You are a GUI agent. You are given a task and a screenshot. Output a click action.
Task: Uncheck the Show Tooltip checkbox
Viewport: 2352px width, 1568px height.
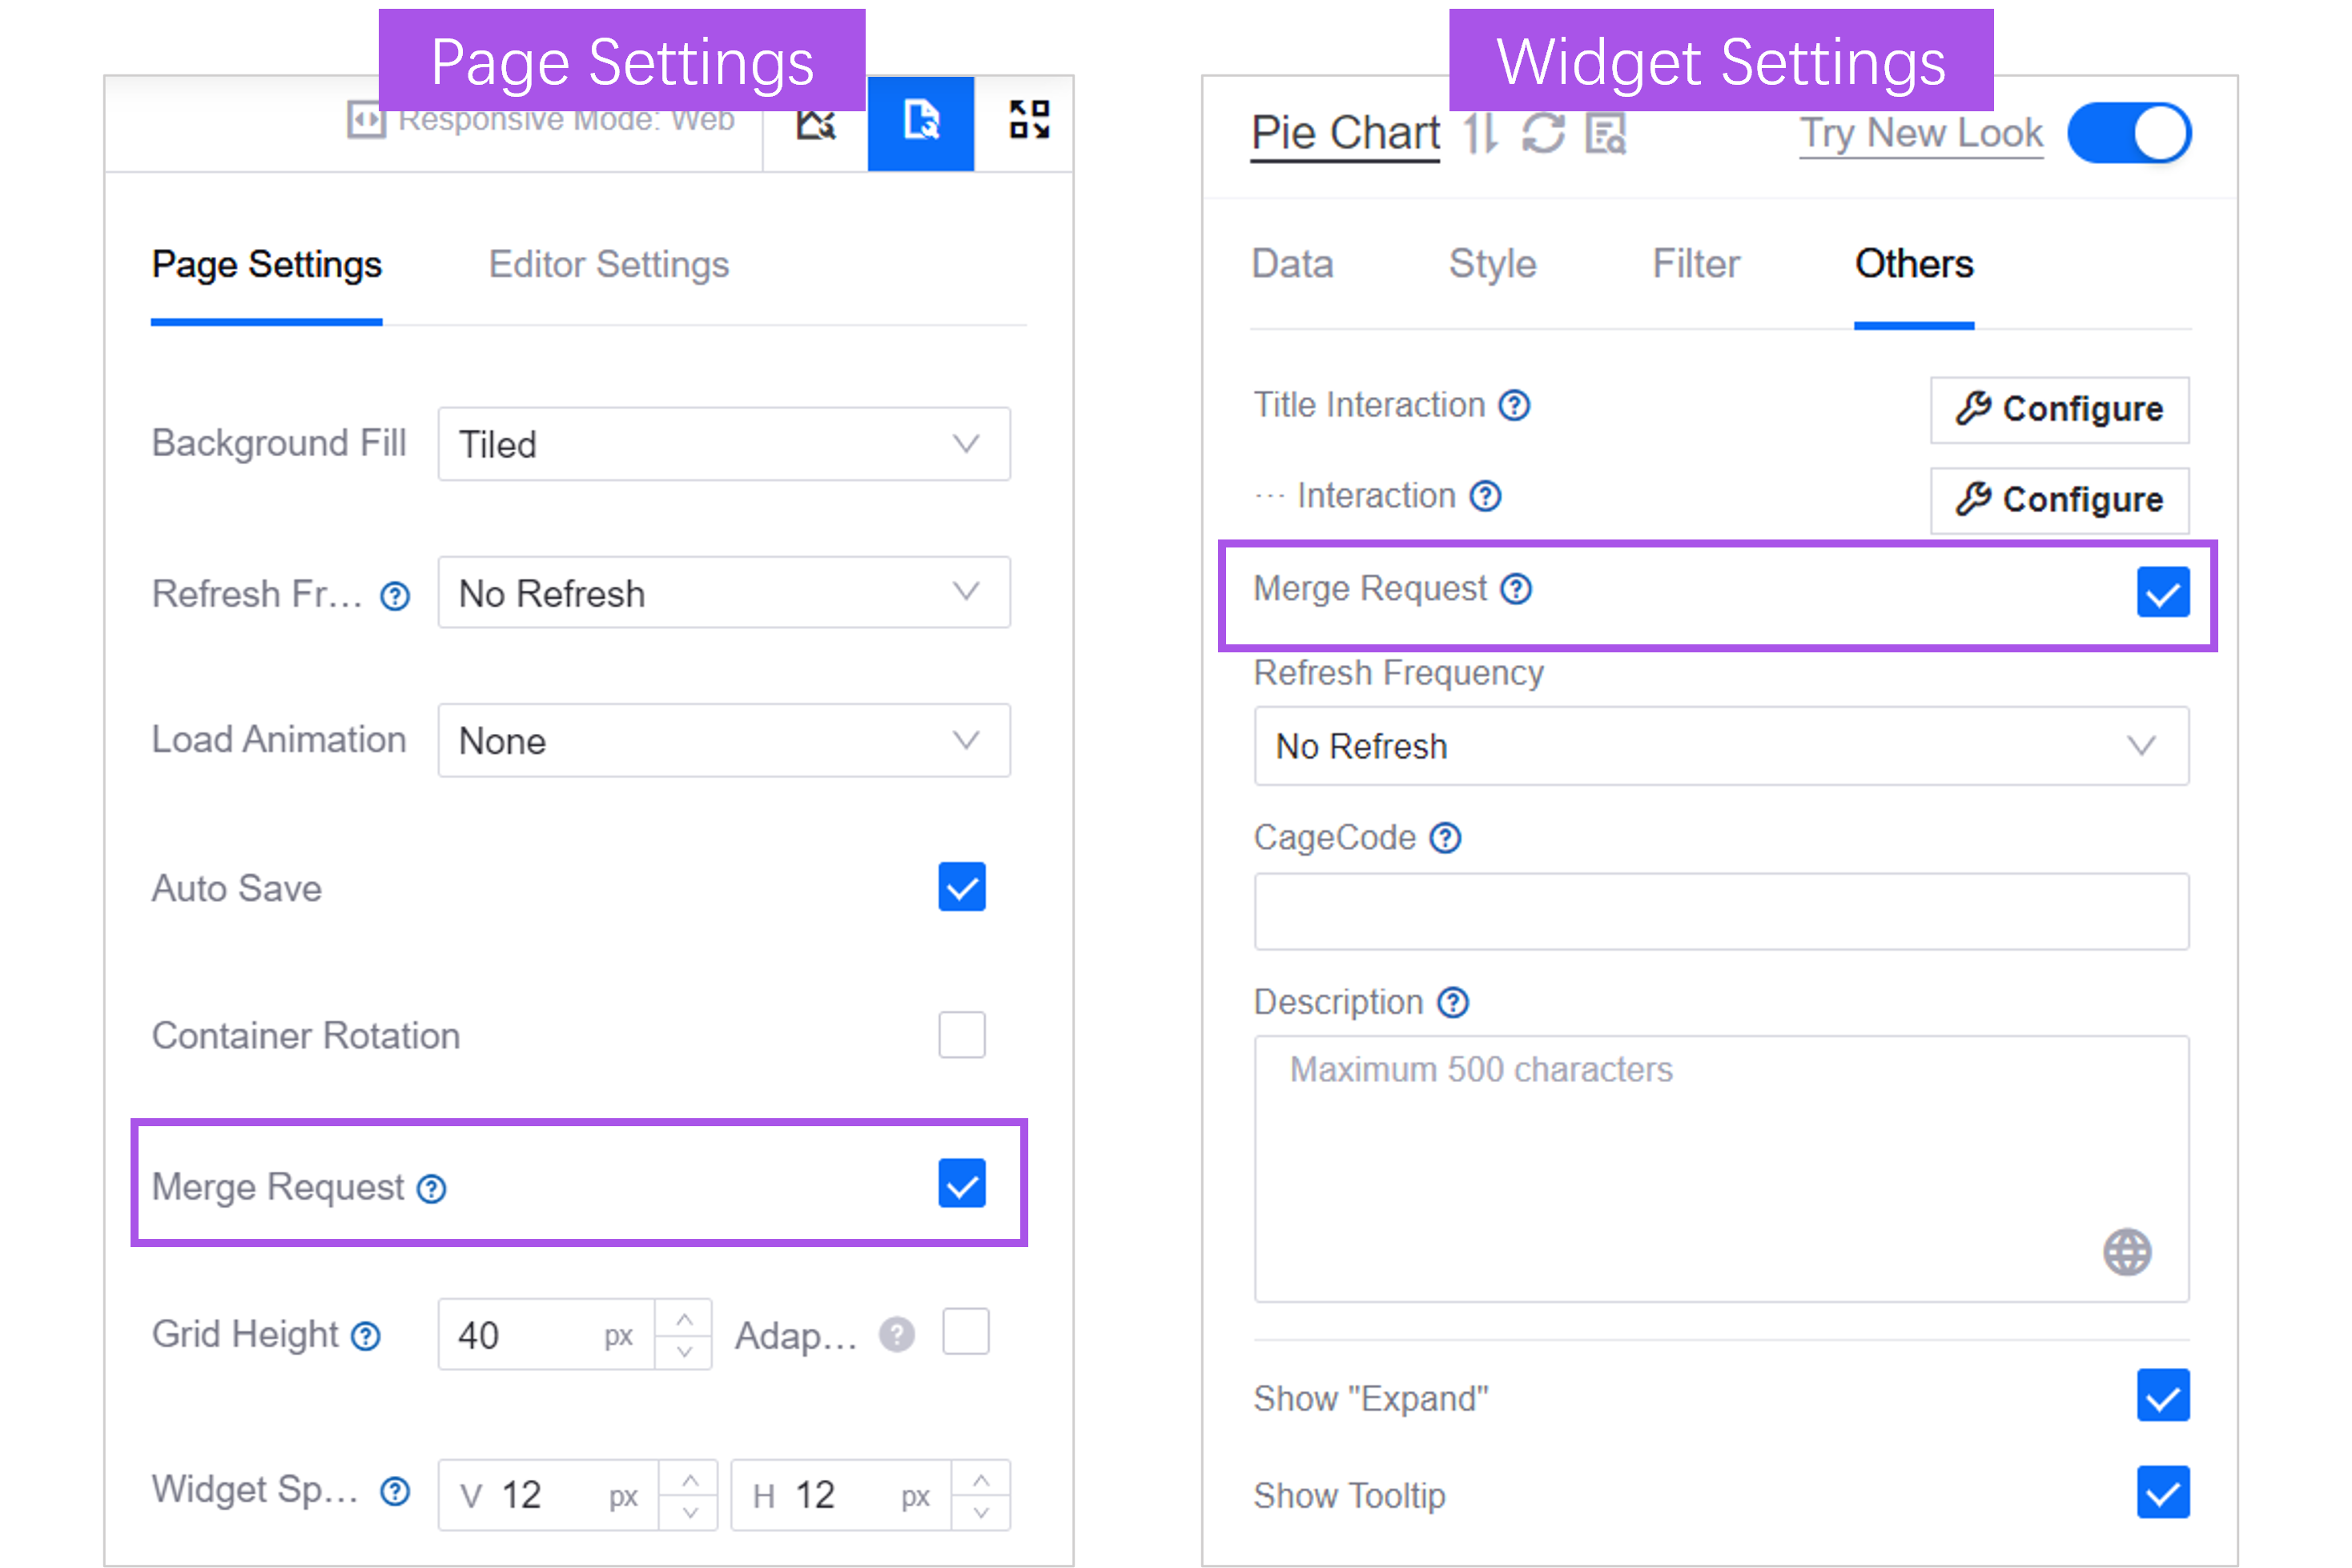2163,1493
